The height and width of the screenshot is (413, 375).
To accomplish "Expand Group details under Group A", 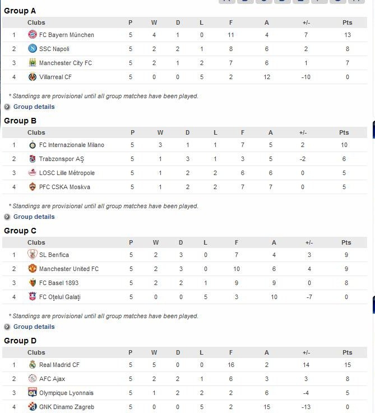I will (x=34, y=107).
